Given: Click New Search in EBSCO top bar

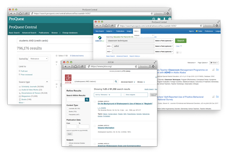Looking at the screenshot, I should 100,31.
